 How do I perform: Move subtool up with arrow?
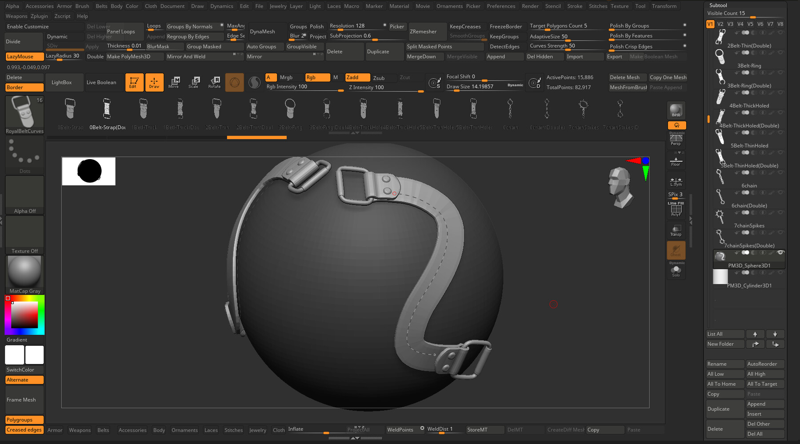click(x=755, y=334)
